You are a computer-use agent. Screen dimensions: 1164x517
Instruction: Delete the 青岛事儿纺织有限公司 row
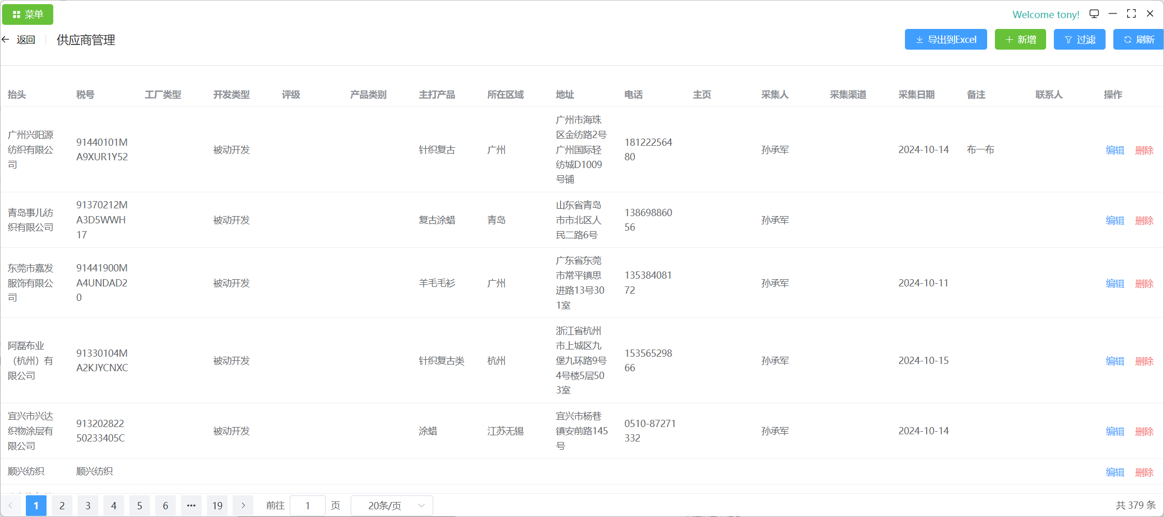pos(1144,220)
